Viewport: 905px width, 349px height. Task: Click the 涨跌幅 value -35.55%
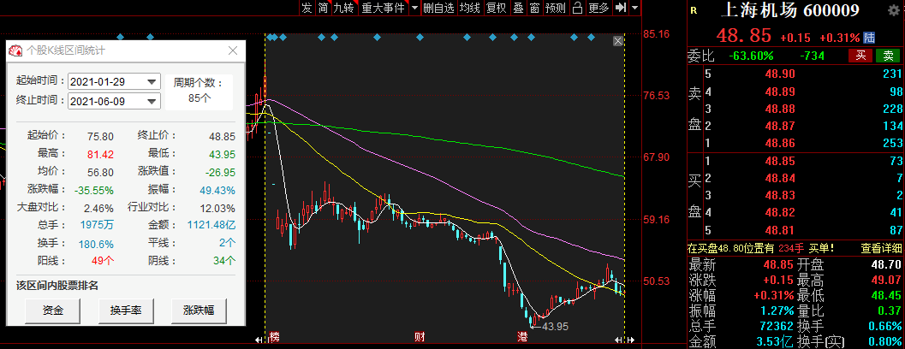click(94, 191)
